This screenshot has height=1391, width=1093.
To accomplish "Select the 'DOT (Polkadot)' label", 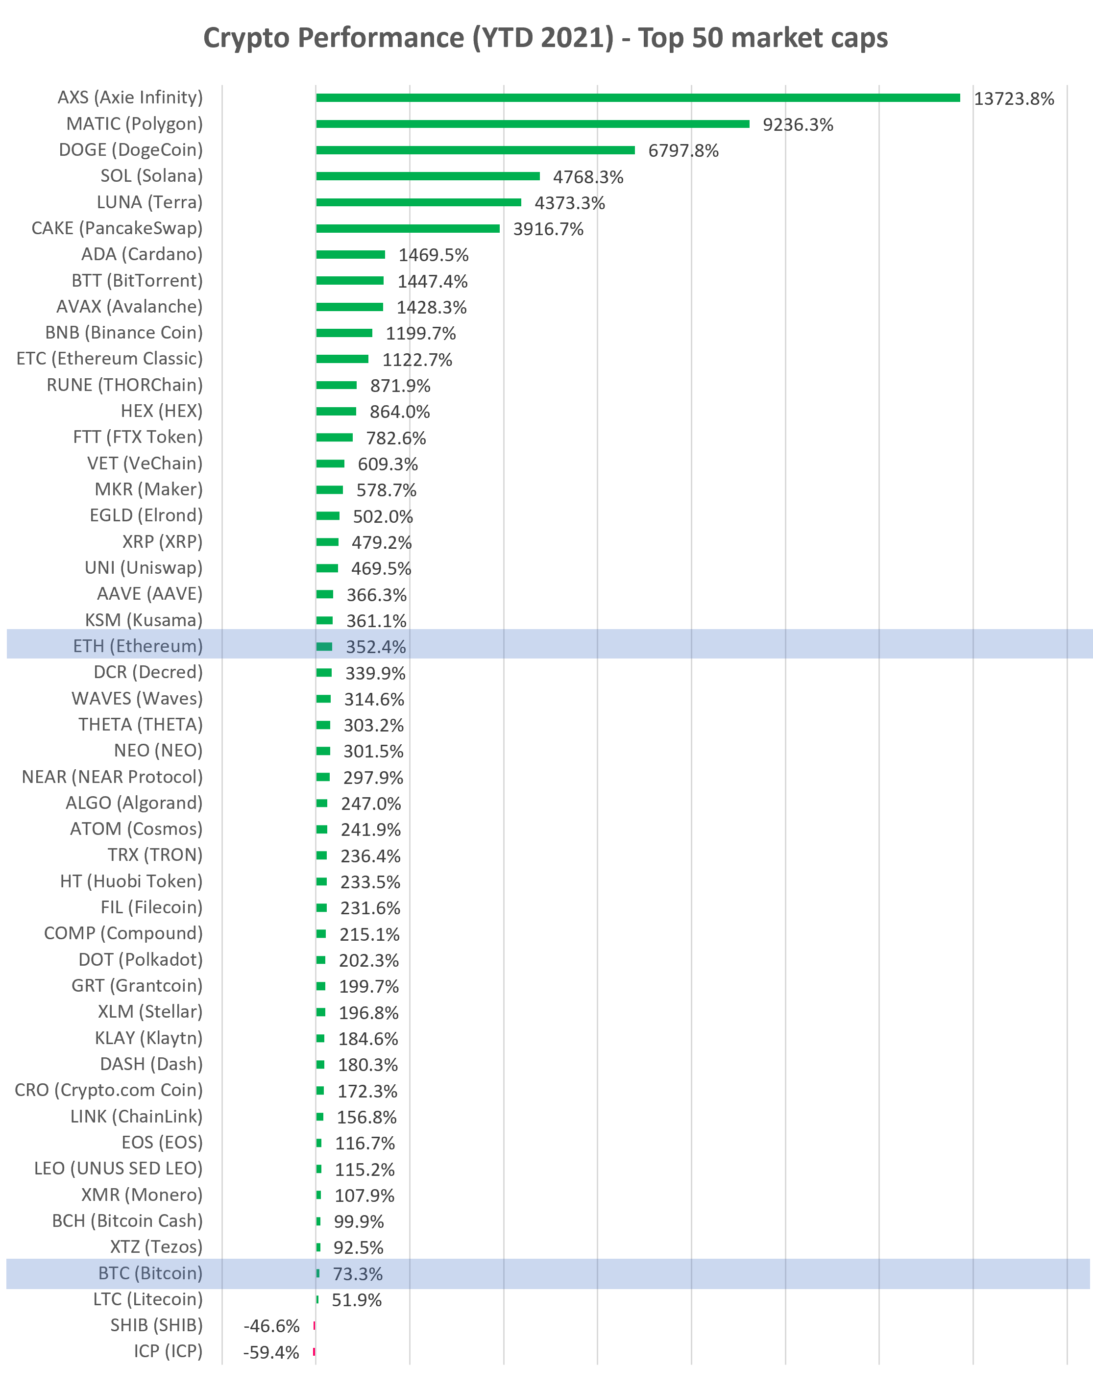I will click(141, 960).
